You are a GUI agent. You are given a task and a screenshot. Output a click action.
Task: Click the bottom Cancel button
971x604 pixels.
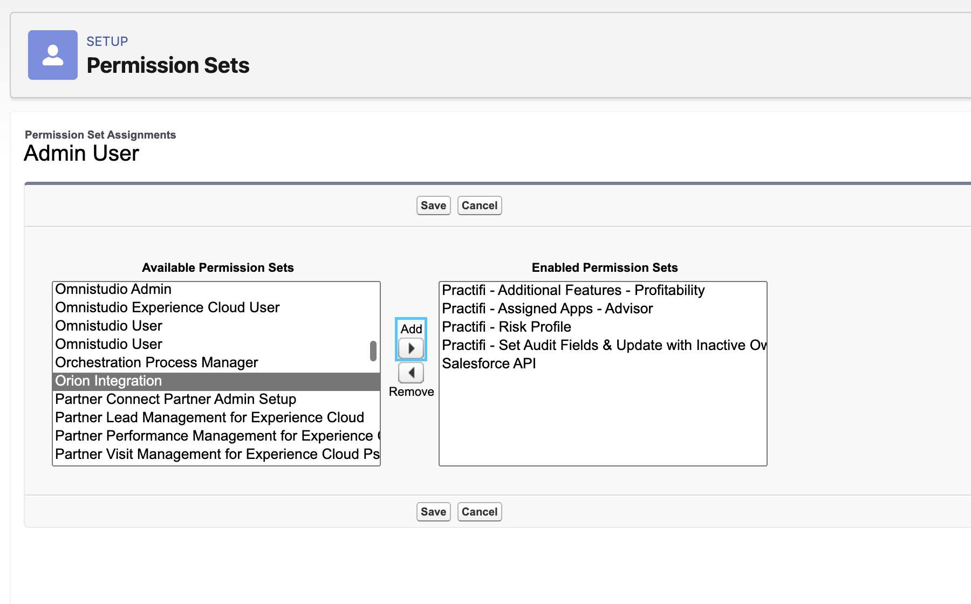pos(480,512)
